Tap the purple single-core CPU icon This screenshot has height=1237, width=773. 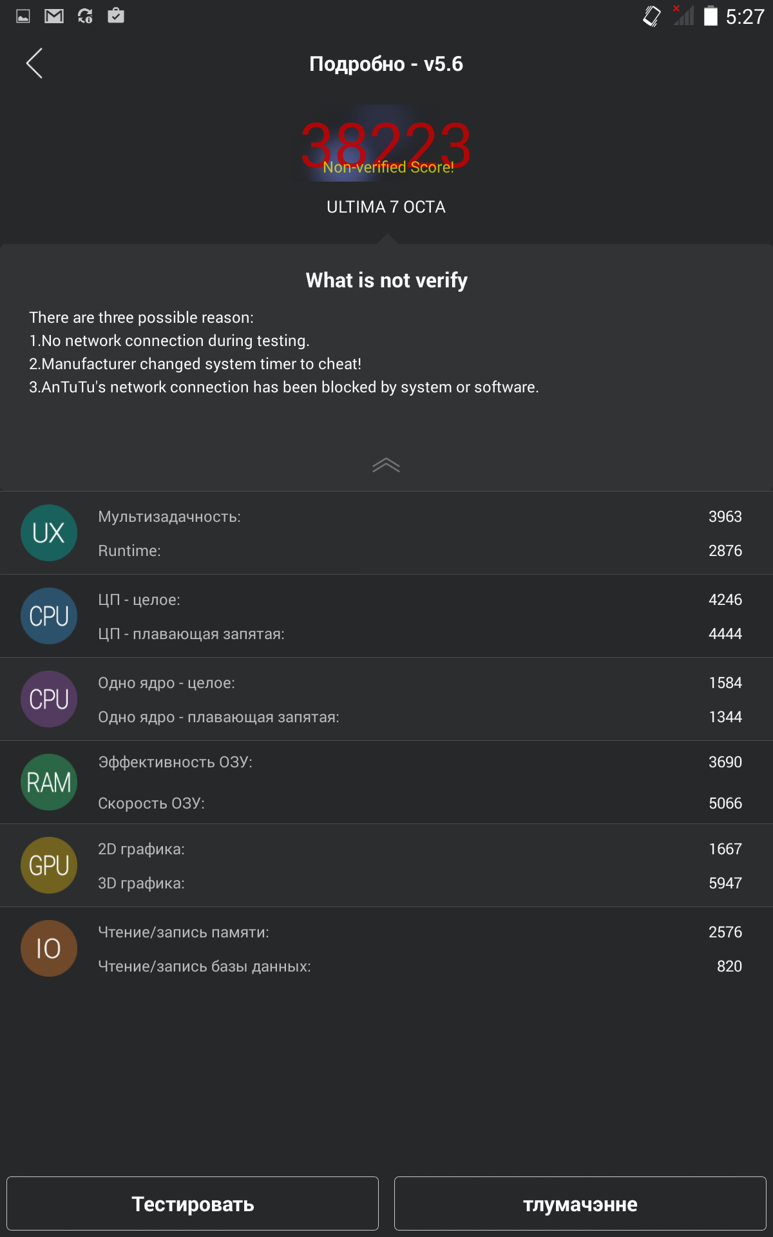click(49, 699)
